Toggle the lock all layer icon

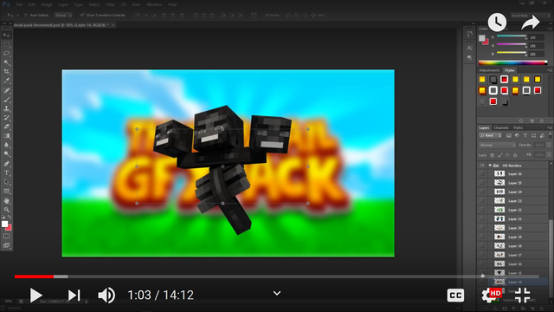pos(515,155)
